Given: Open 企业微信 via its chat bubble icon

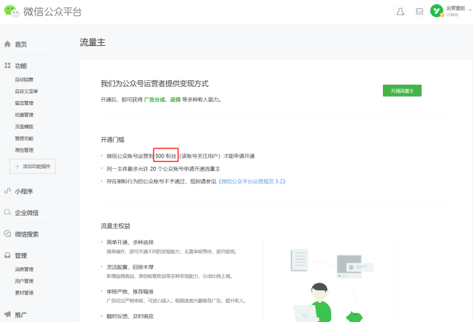Looking at the screenshot, I should 7,212.
